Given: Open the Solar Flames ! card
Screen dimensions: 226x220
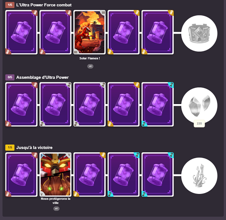Looking at the screenshot, I should click(90, 32).
